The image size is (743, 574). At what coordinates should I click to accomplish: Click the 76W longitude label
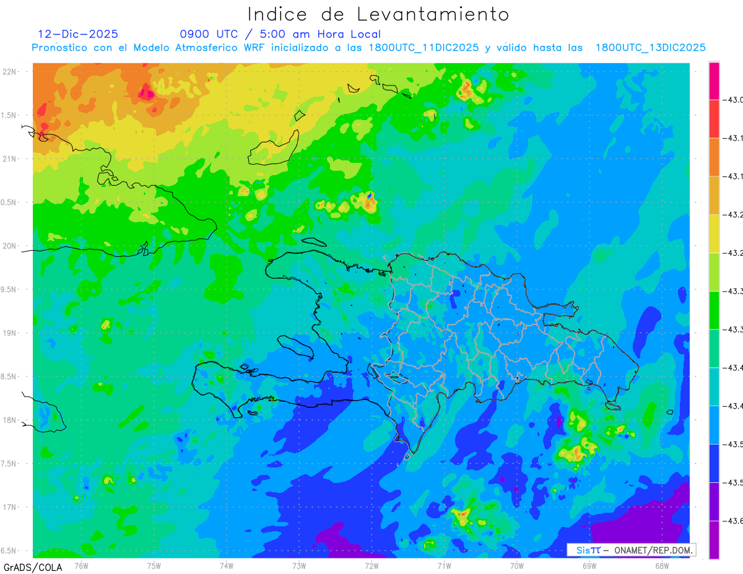coord(81,565)
